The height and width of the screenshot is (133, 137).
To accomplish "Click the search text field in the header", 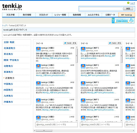I will (x=101, y=9).
